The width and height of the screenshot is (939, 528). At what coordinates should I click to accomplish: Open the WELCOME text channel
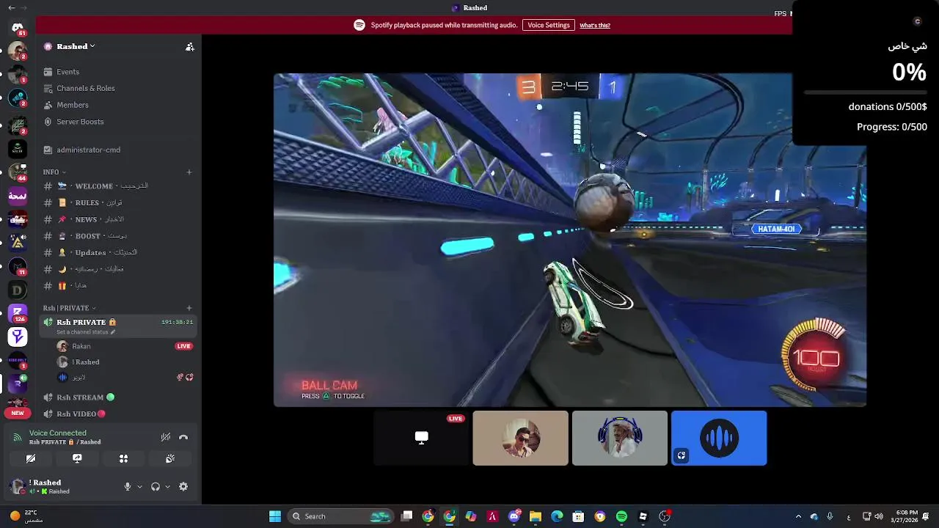coord(118,186)
